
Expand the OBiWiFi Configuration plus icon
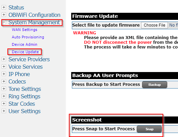(x=4, y=14)
